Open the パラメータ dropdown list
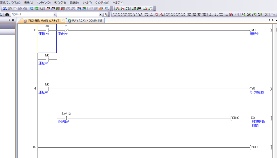 pos(55,14)
